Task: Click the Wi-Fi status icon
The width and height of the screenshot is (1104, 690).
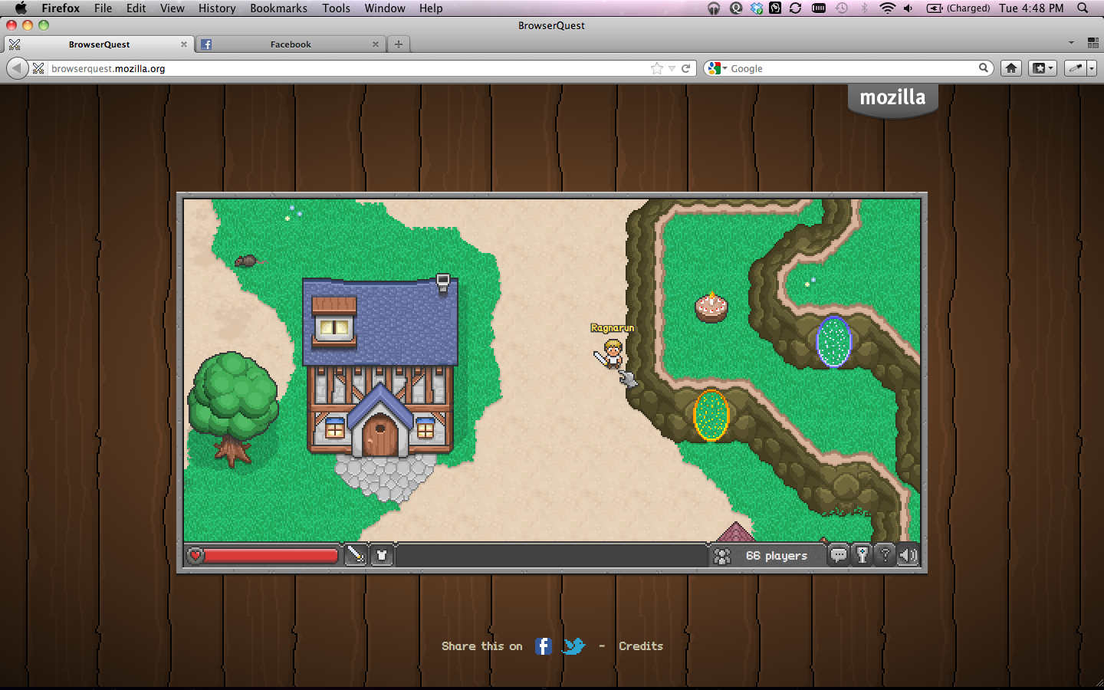Action: (x=887, y=8)
